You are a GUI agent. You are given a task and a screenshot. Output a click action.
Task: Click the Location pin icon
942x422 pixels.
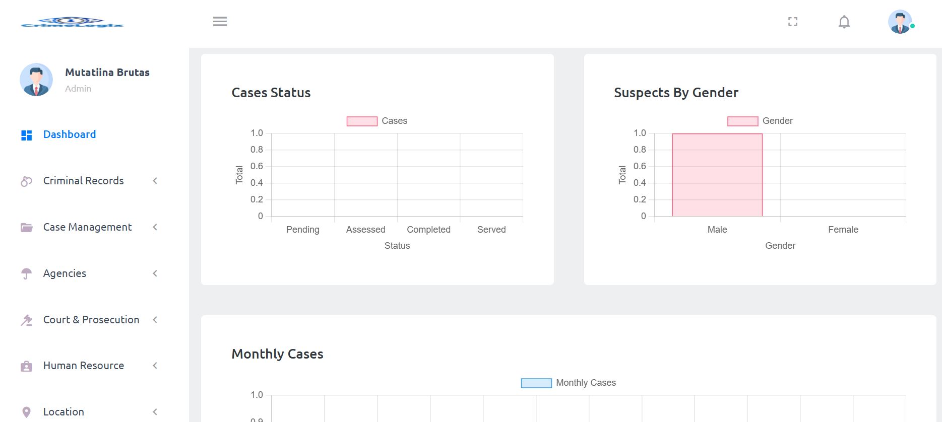point(27,412)
